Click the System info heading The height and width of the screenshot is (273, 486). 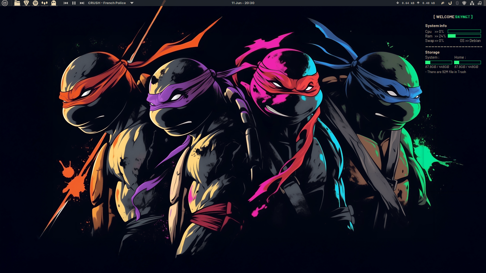[x=436, y=26]
